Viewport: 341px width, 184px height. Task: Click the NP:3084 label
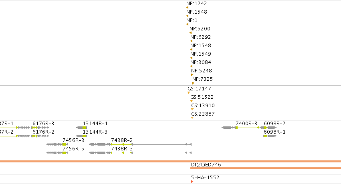coord(201,62)
